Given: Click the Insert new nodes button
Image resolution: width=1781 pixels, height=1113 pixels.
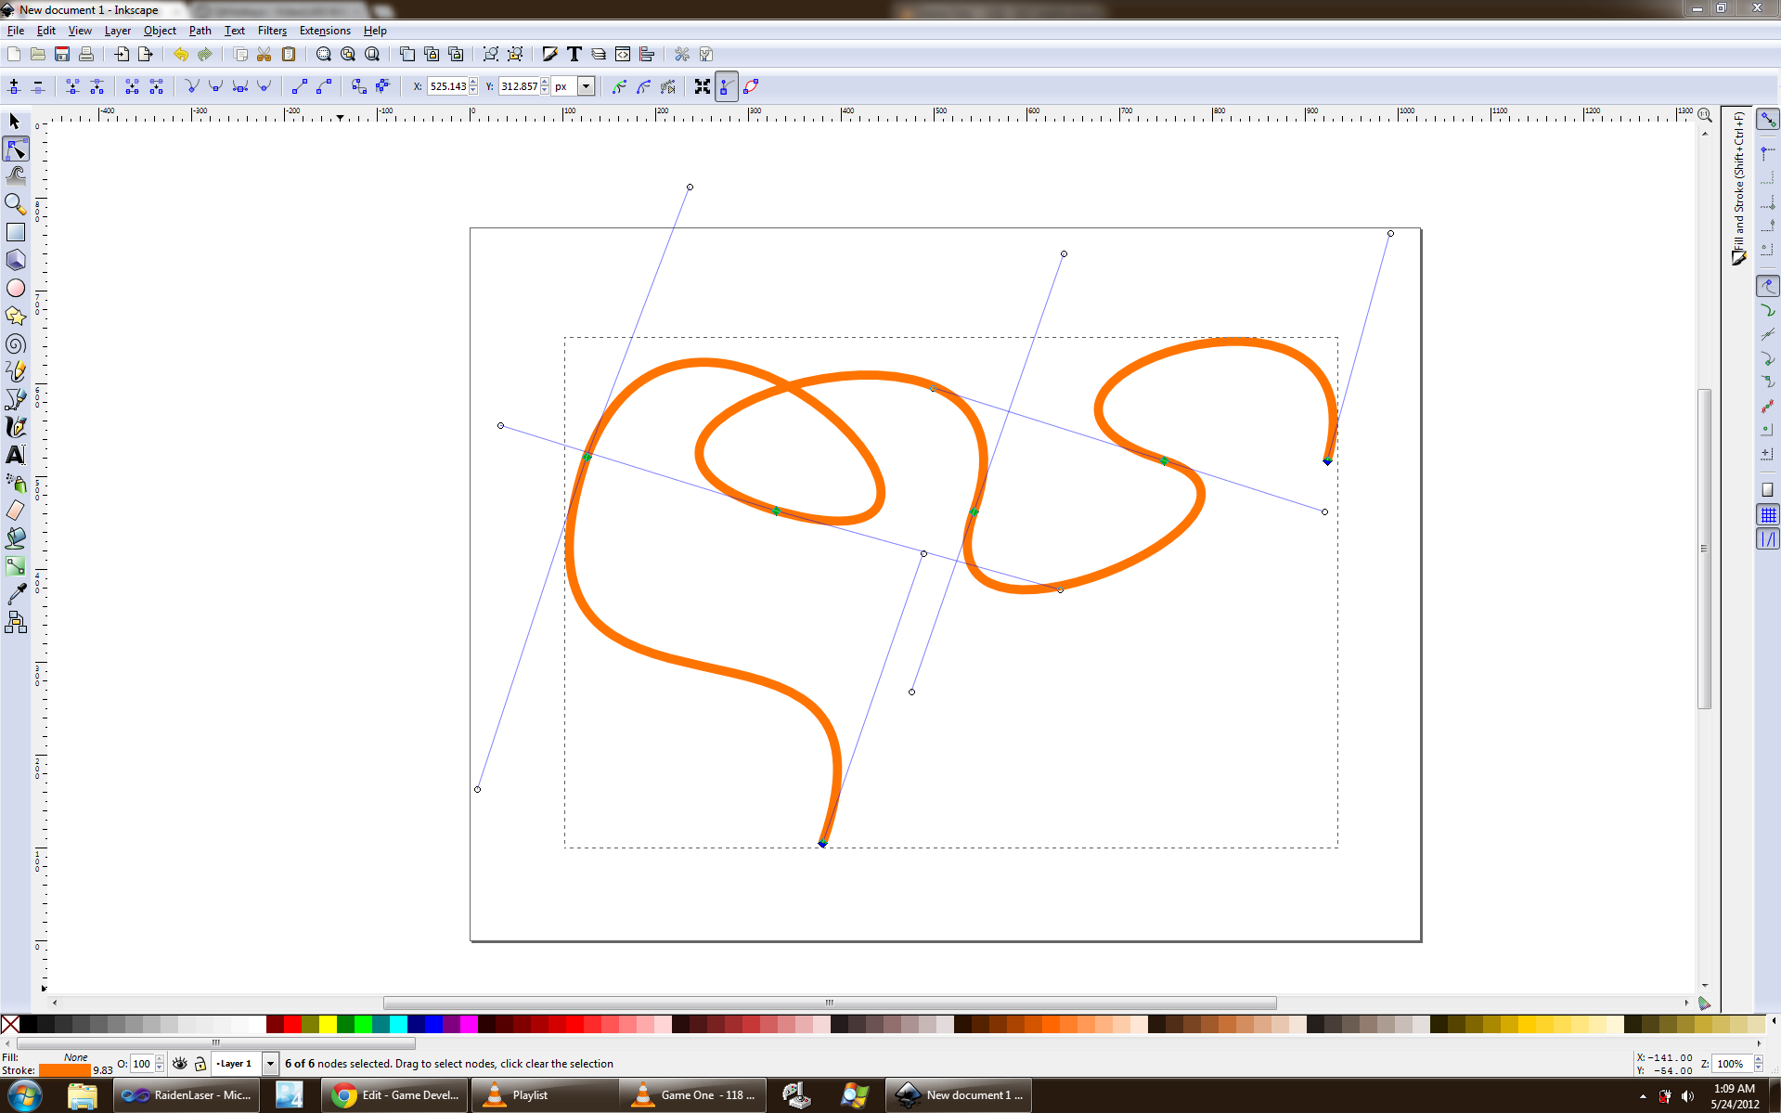Looking at the screenshot, I should [x=14, y=86].
